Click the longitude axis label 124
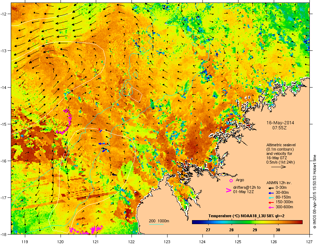The width and height of the screenshot is (317, 245). (x=202, y=241)
